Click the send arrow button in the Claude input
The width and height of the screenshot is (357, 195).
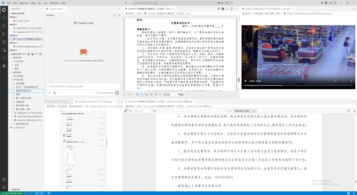tap(117, 93)
